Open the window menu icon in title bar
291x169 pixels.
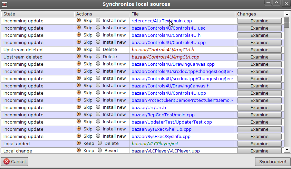pos(4,4)
